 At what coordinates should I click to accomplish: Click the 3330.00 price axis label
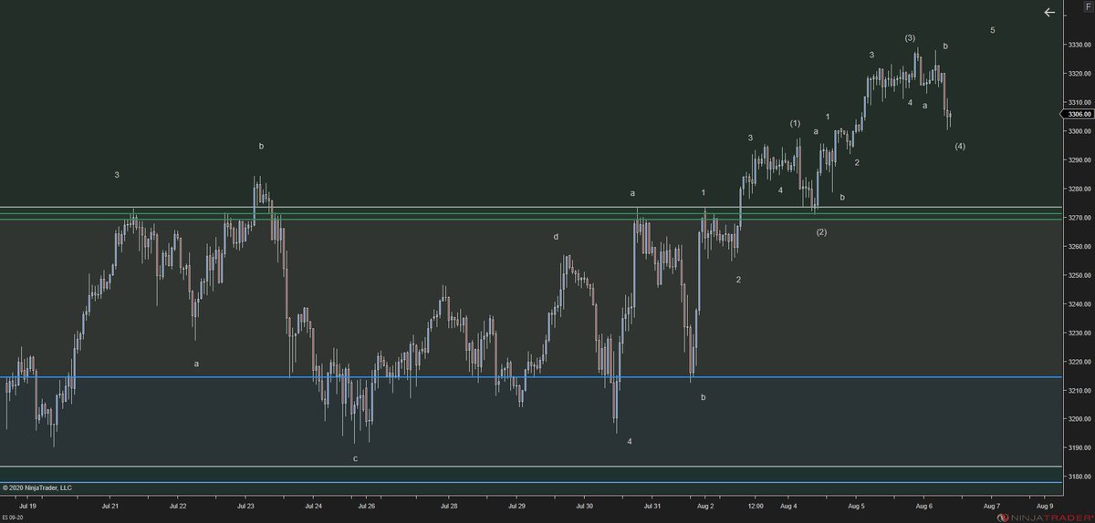1078,45
